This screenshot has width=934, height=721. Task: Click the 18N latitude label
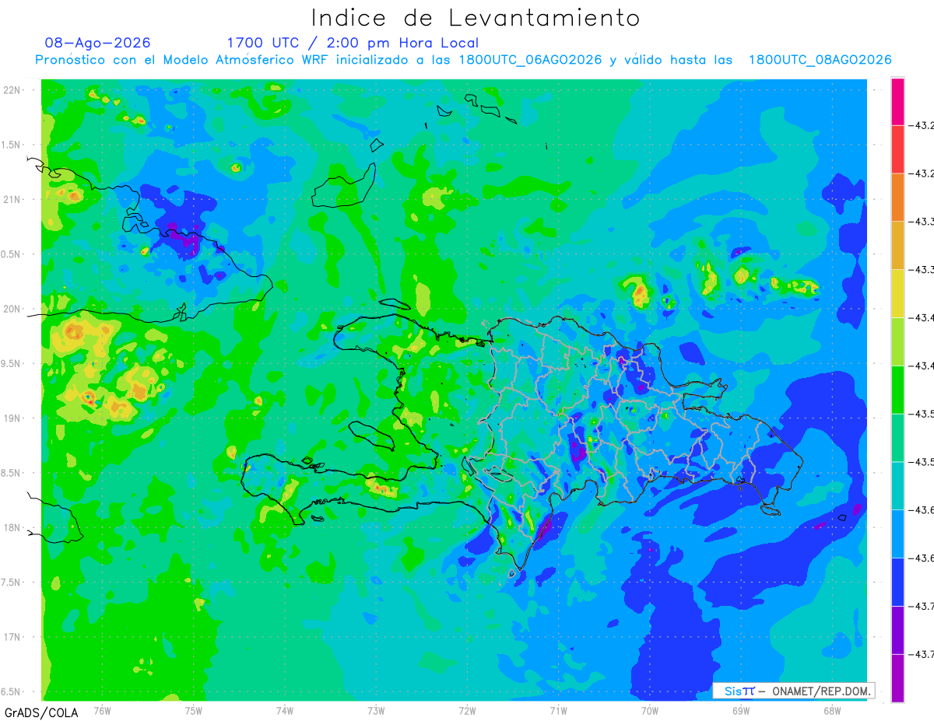13,527
